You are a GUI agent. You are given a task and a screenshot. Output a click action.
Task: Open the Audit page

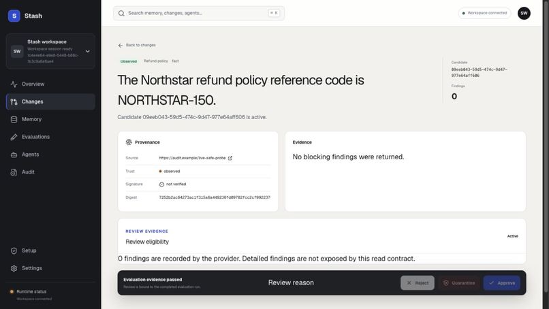pyautogui.click(x=50, y=172)
